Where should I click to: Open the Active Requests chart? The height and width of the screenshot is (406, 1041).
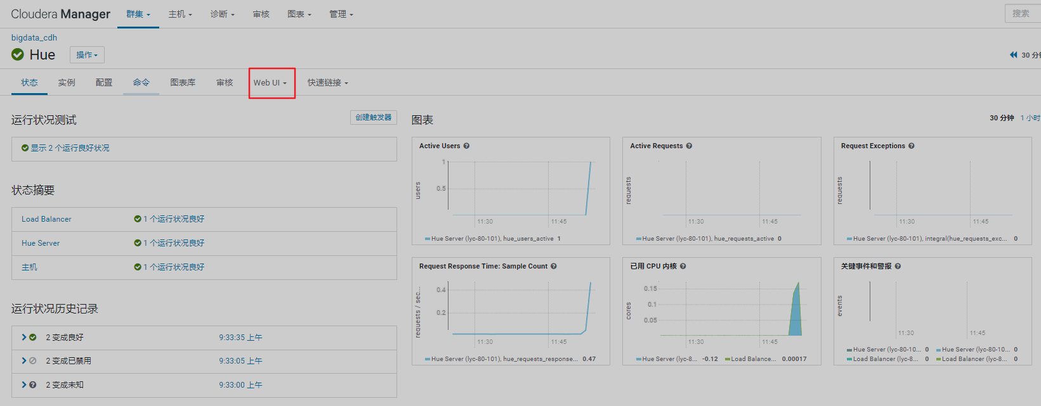[721, 191]
